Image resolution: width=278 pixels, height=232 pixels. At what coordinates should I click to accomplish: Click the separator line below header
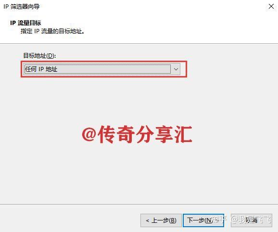click(x=139, y=43)
